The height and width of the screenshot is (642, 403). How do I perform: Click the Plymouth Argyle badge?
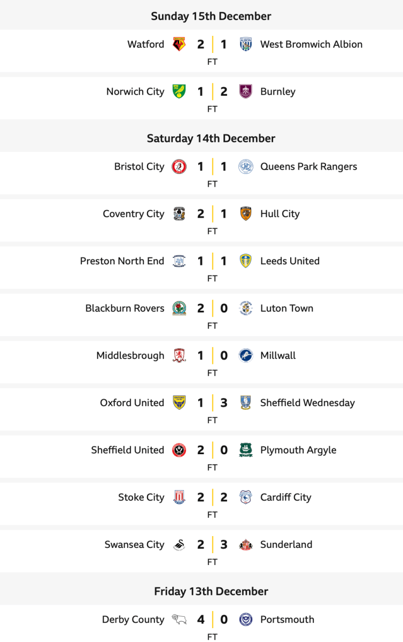246,450
